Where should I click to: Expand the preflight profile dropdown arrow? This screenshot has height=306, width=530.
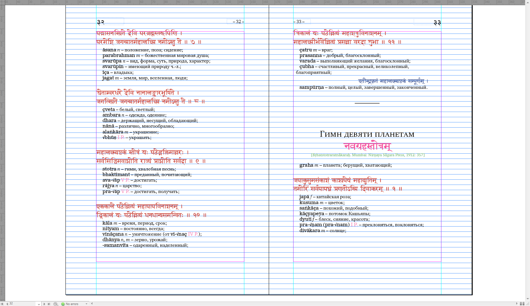pos(86,304)
